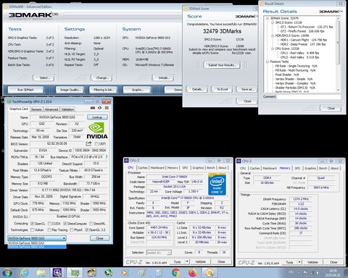Click Validate in the left CPU-Z window
Screen dimensions: 348x278
click(x=200, y=261)
